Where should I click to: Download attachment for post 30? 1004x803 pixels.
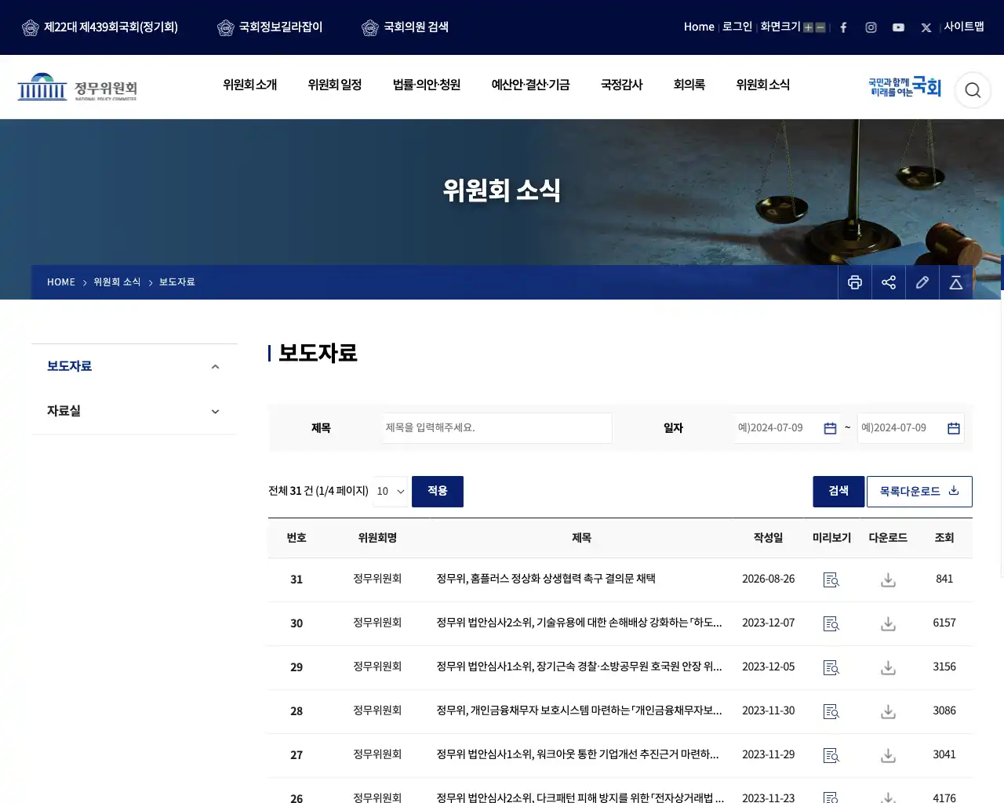tap(888, 623)
